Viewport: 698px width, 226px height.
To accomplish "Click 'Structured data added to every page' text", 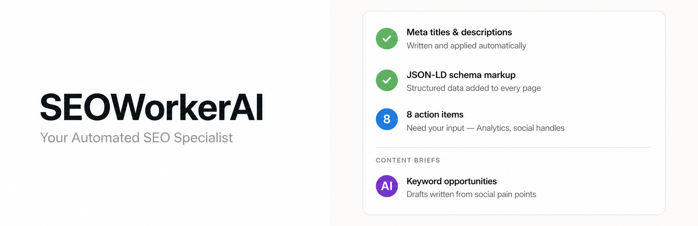I will click(x=474, y=88).
